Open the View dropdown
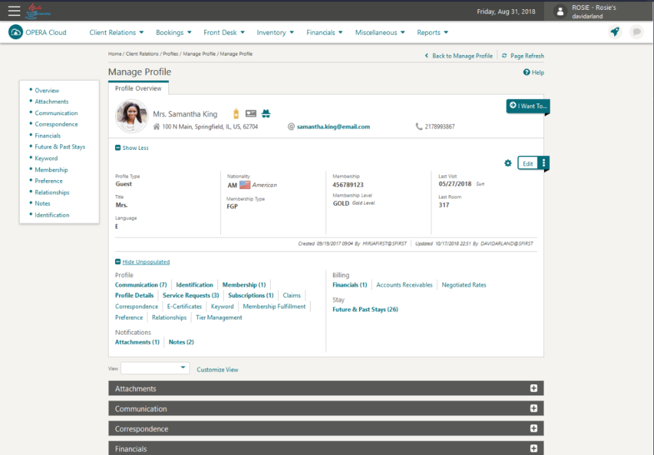The width and height of the screenshot is (654, 455). tap(155, 368)
